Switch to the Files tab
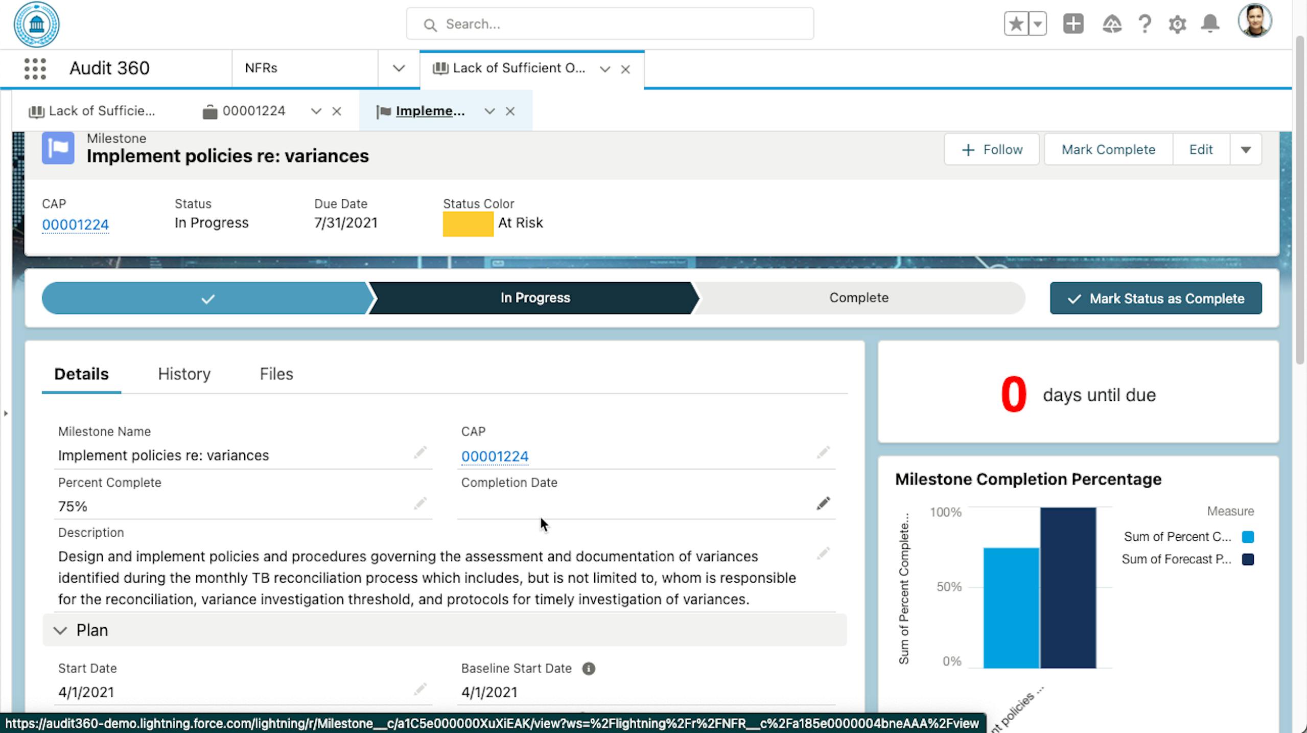This screenshot has width=1307, height=733. pyautogui.click(x=276, y=374)
